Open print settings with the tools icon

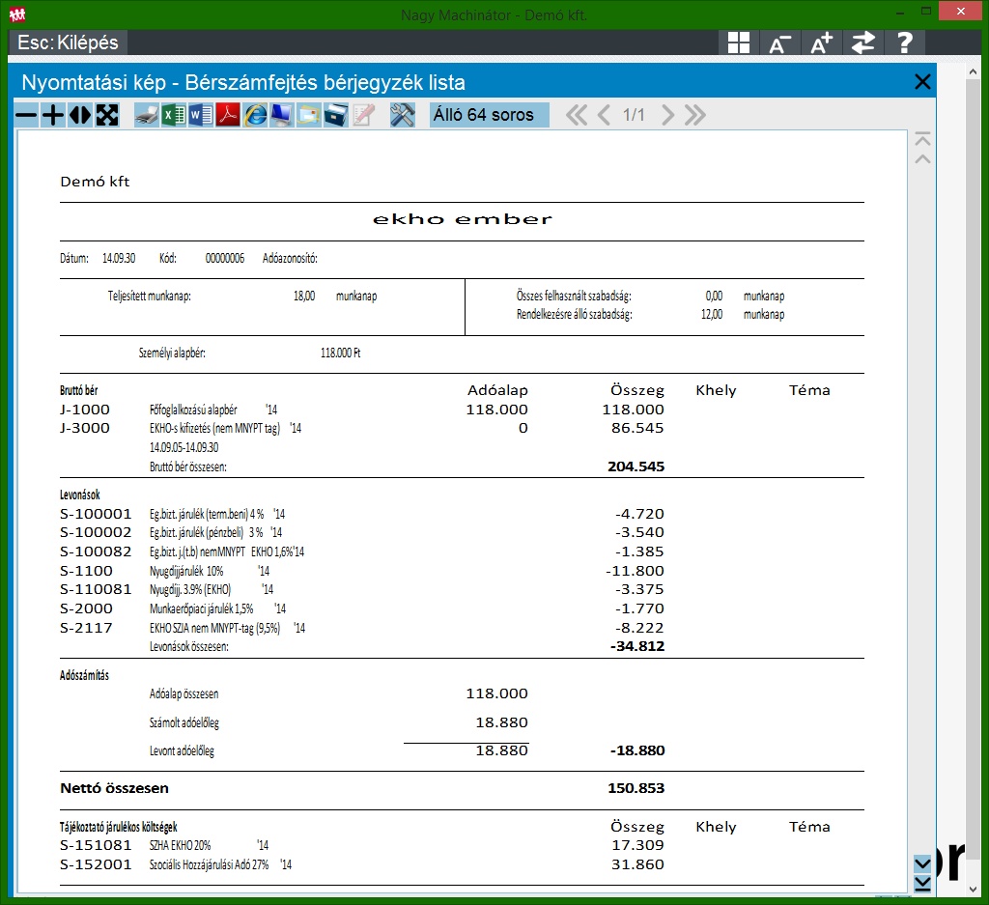tap(402, 115)
